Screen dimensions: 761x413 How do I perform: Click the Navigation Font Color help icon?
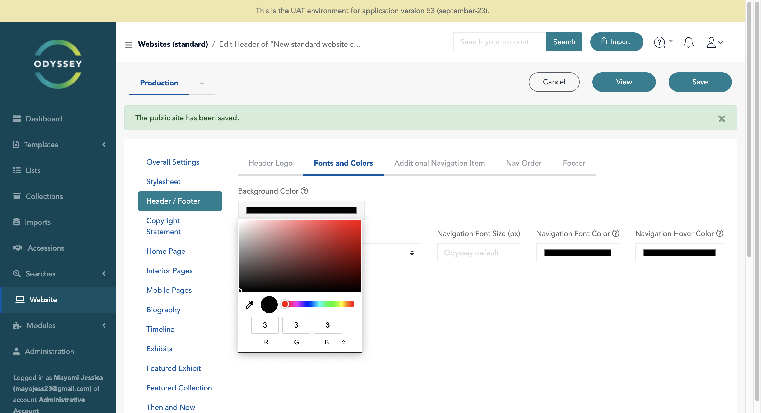point(616,233)
